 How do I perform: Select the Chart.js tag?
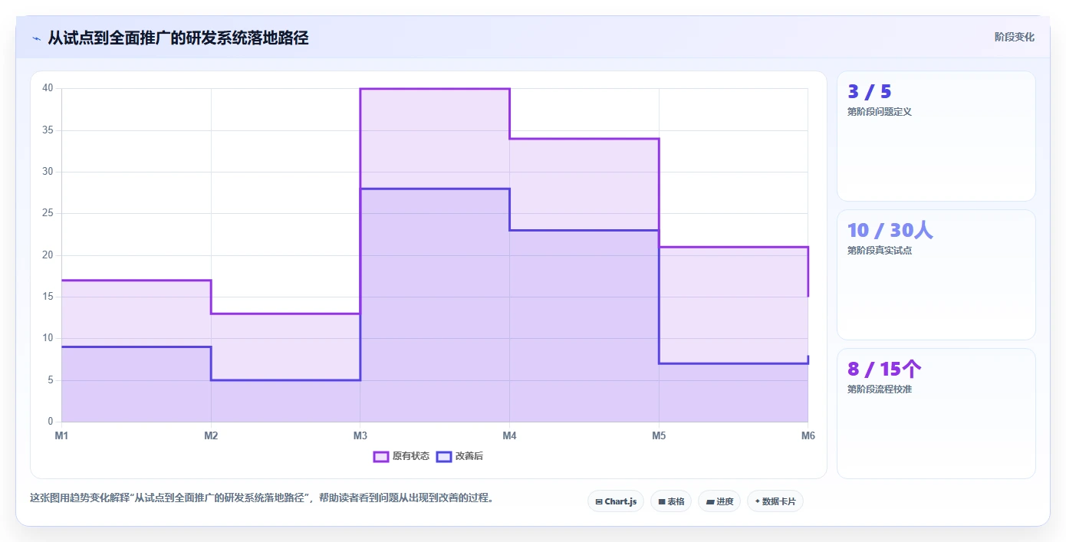(x=616, y=501)
